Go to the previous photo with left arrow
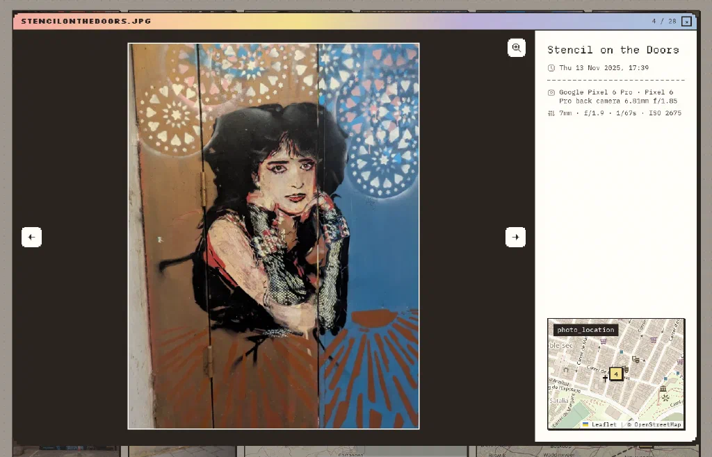712x457 pixels. [x=31, y=237]
